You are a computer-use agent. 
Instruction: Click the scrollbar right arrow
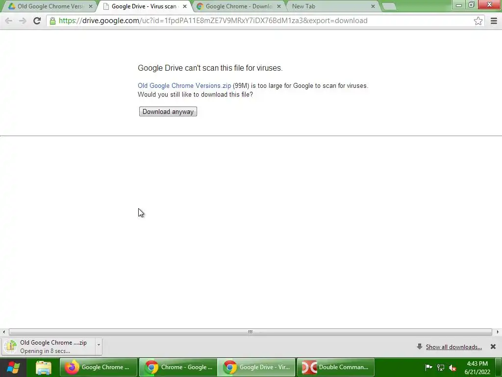pyautogui.click(x=498, y=332)
